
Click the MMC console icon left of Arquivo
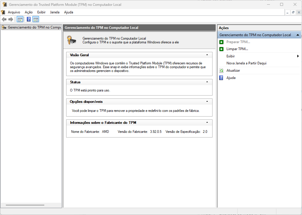3,12
